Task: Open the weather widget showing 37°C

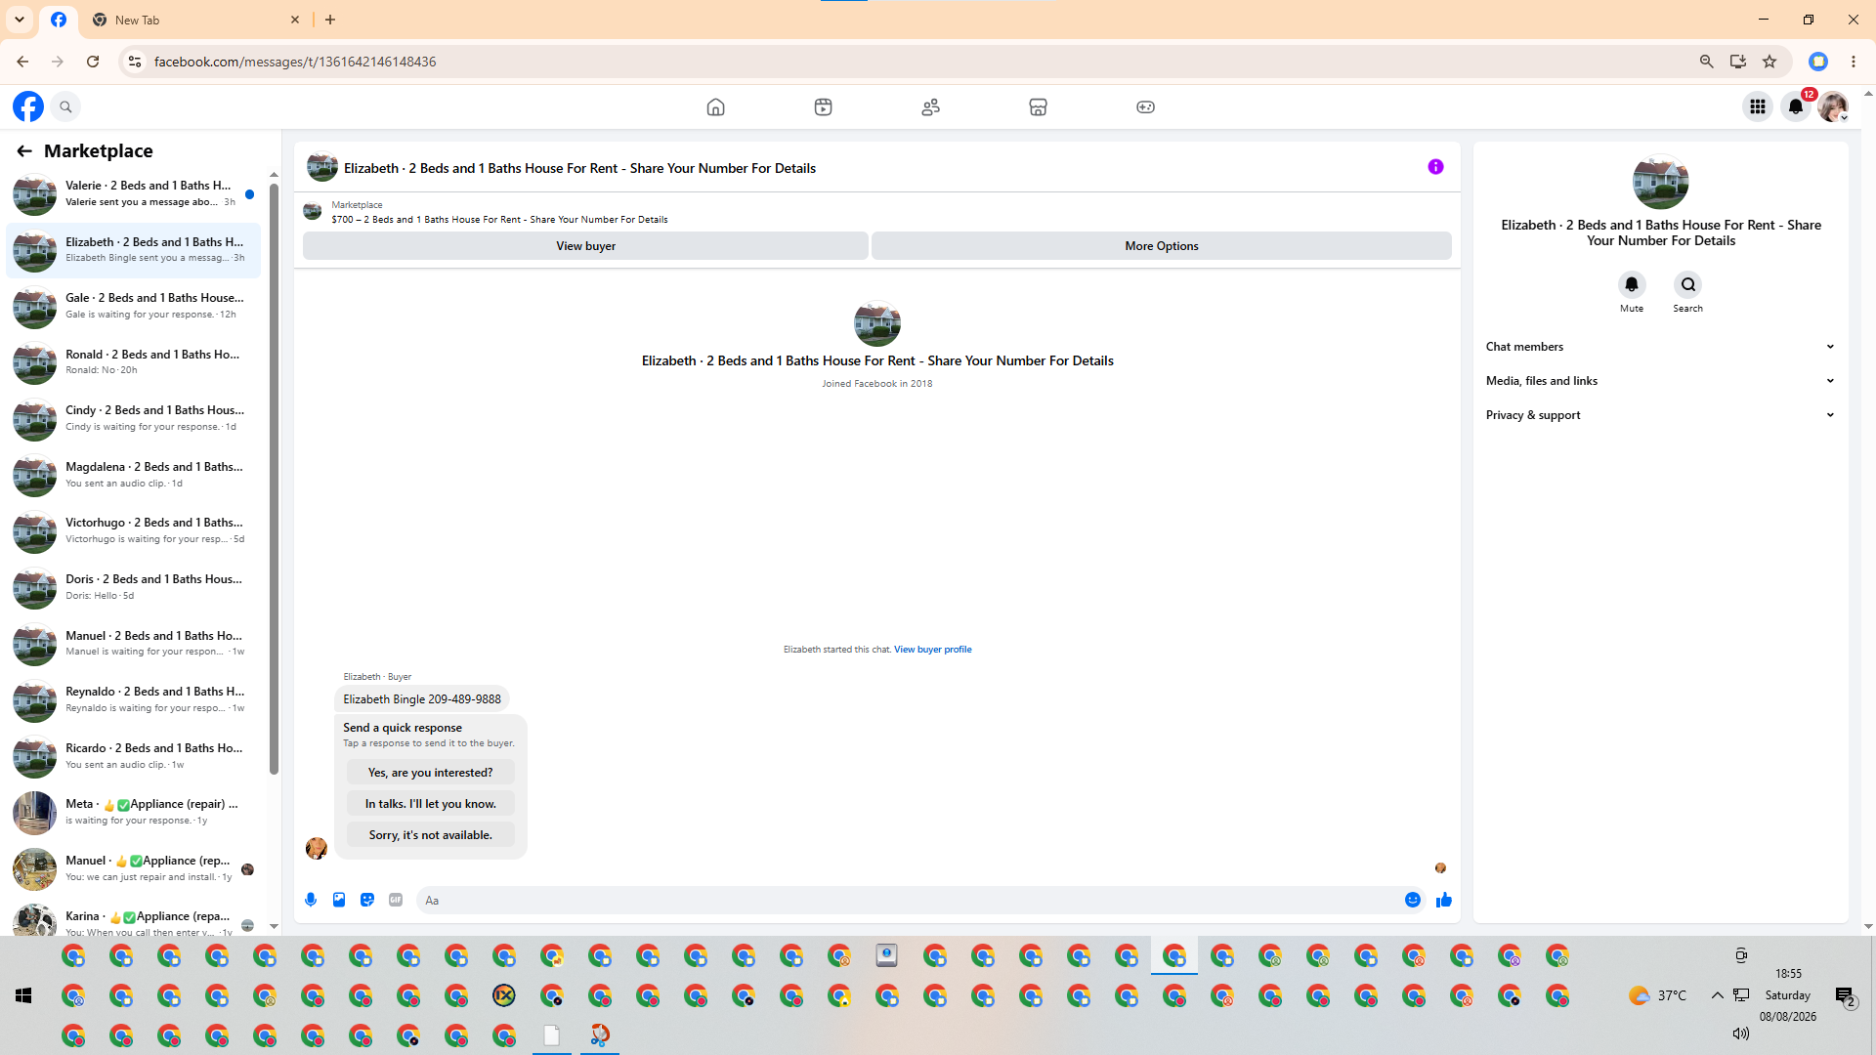Action: pos(1658,995)
